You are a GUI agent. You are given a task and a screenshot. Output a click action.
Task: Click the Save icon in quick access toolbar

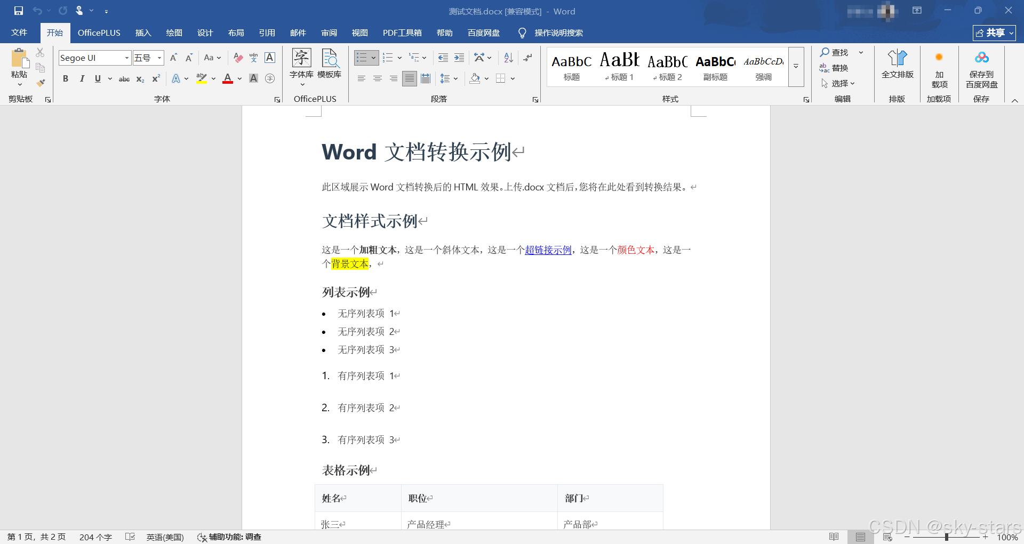(19, 11)
